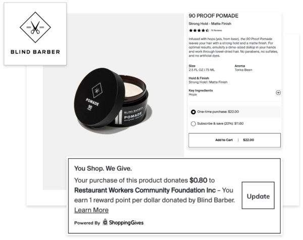
Task: Click the Blind Barber scissors diamond logo
Action: [x=35, y=27]
